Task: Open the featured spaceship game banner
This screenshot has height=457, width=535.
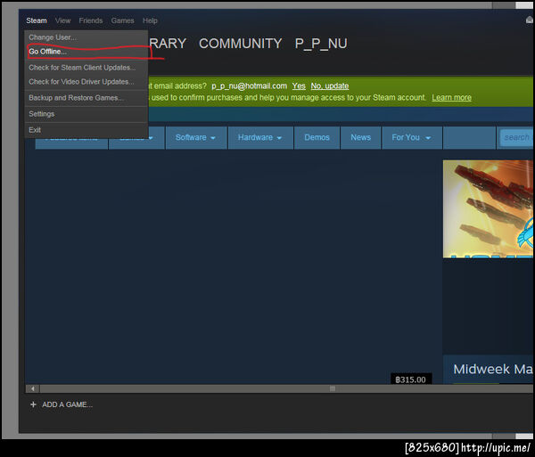Action: point(488,209)
